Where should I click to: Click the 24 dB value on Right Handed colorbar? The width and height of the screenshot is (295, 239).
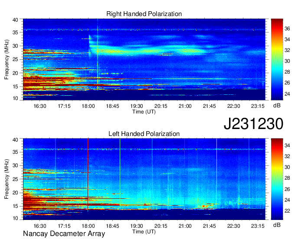[x=287, y=94]
